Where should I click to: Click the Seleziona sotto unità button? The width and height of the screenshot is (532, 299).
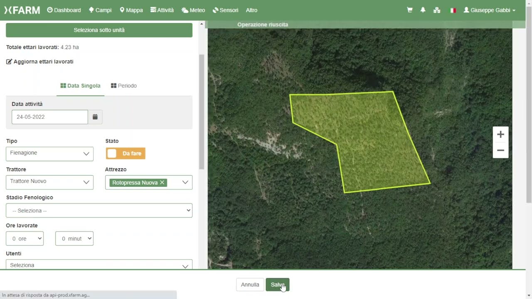[x=99, y=30]
